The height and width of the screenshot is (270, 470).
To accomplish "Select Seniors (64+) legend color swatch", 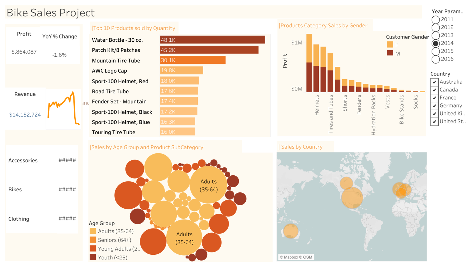I will coord(93,240).
